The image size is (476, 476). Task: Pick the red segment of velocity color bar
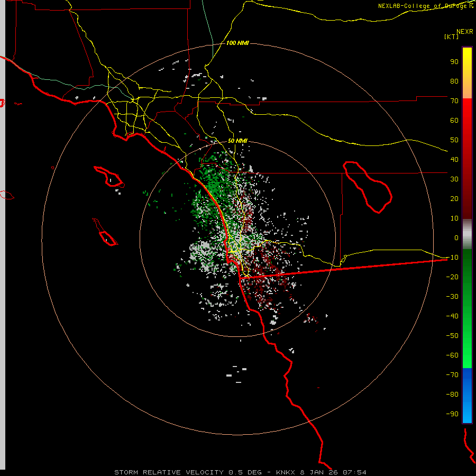pos(467,159)
